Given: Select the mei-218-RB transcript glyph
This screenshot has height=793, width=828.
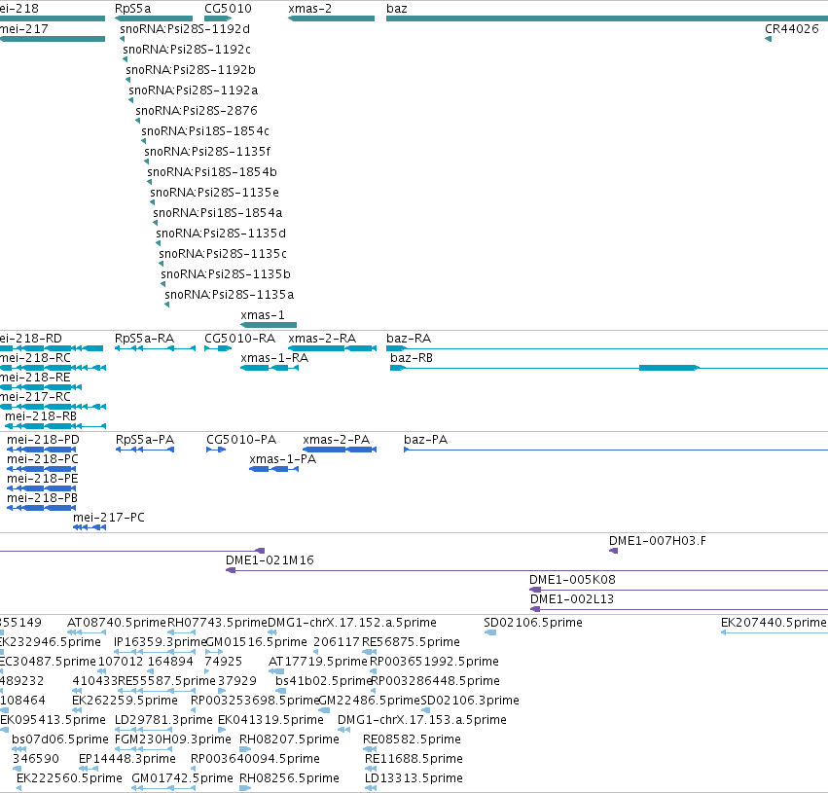Looking at the screenshot, I should [55, 426].
